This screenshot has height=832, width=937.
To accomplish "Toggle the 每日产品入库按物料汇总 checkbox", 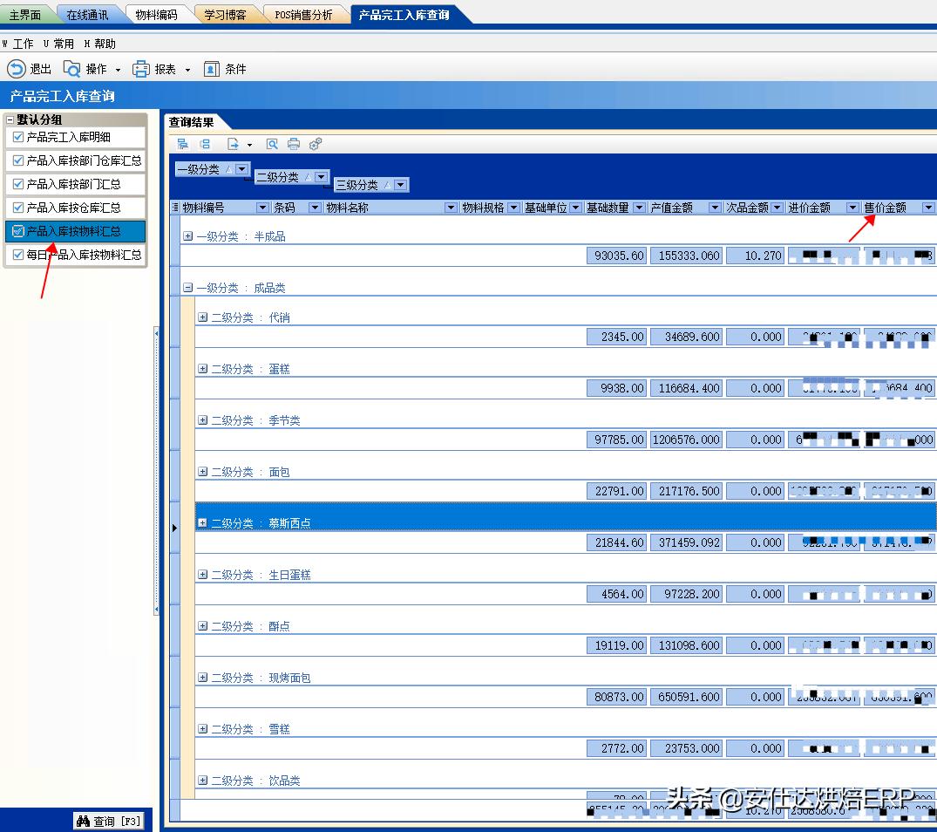I will 18,255.
